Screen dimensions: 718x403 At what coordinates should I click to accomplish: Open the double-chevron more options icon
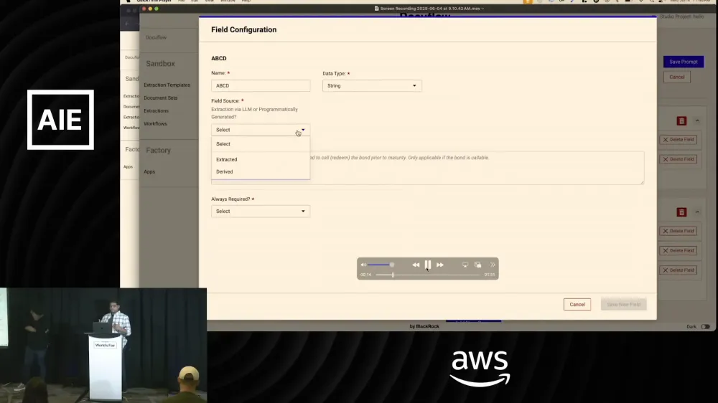(x=493, y=265)
